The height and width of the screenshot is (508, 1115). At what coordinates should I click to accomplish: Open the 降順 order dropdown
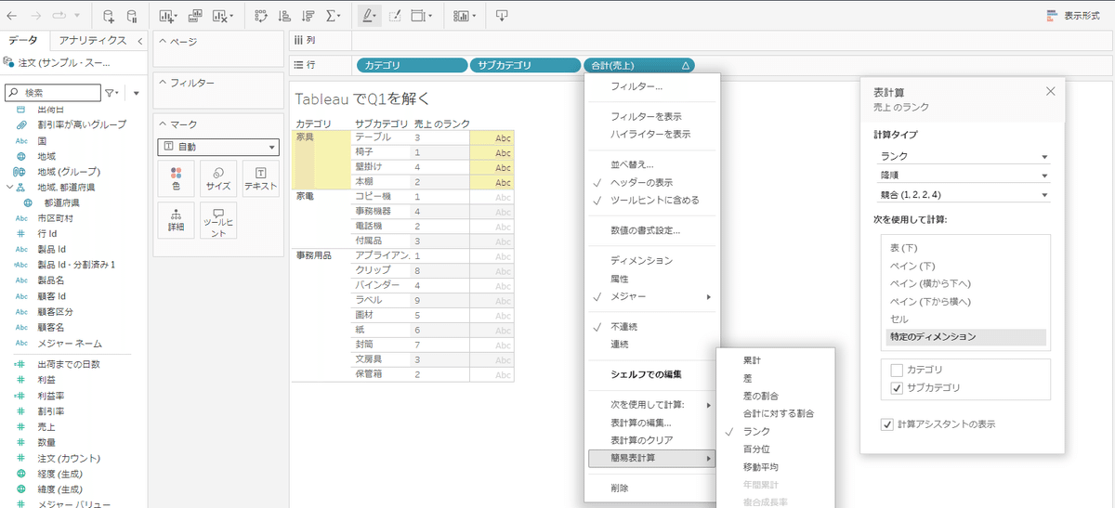click(963, 176)
